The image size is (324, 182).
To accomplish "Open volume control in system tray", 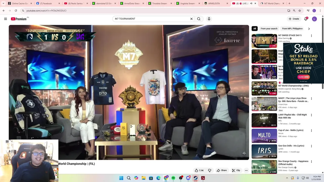I will 307,178.
